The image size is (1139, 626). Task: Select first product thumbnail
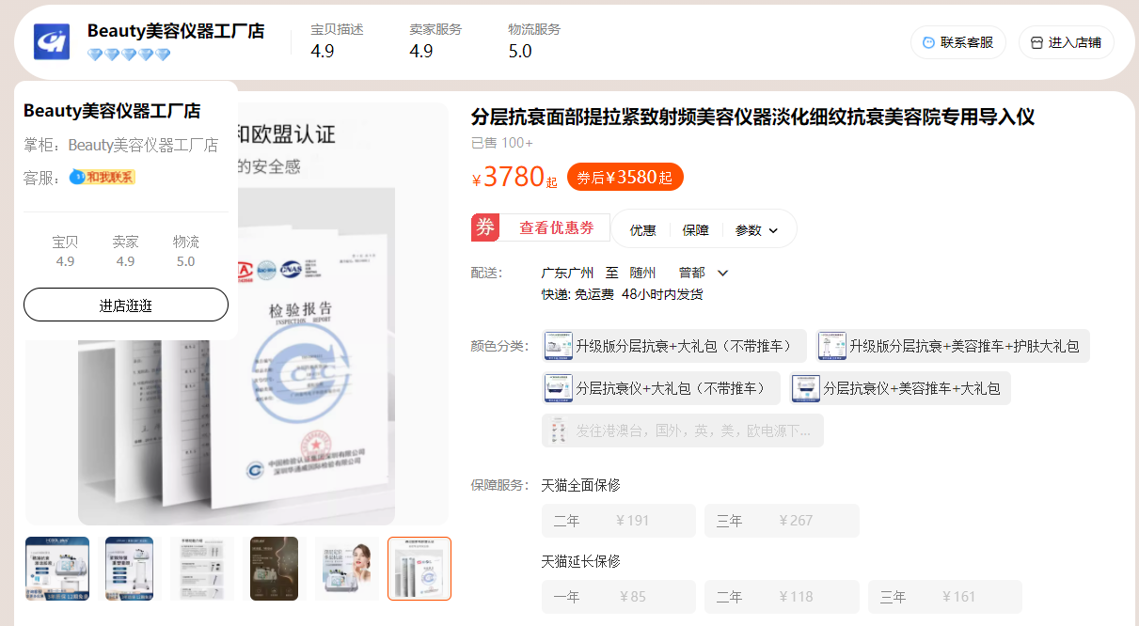pos(57,569)
